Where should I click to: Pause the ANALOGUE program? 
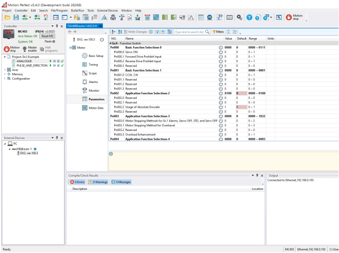coord(54,61)
